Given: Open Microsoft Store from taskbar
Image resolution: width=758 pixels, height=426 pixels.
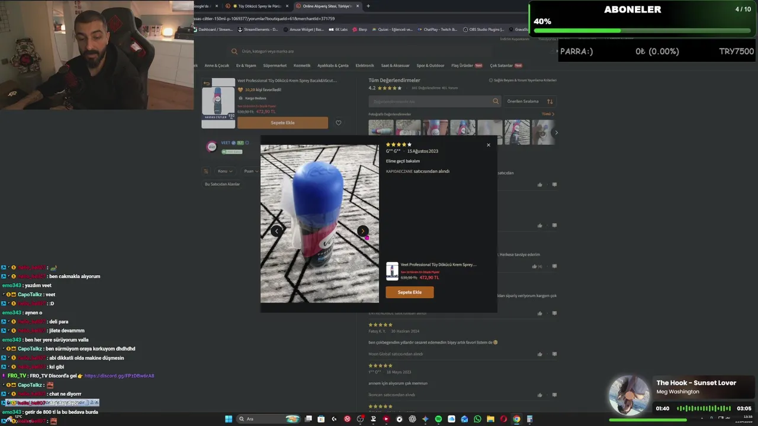Looking at the screenshot, I should [321, 419].
